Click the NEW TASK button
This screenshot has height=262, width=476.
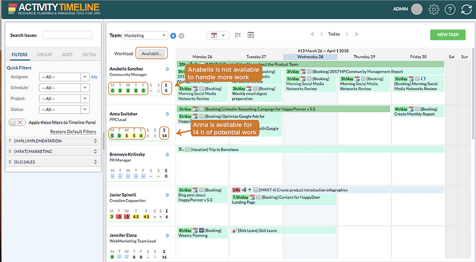(x=448, y=34)
